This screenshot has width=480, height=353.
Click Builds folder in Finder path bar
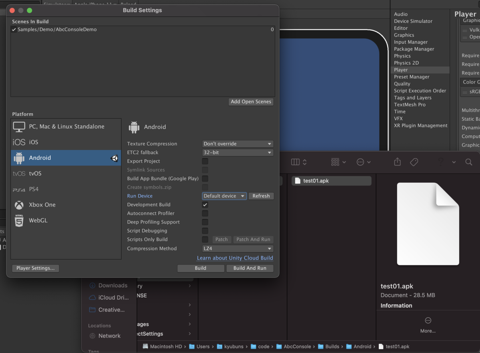pos(328,347)
